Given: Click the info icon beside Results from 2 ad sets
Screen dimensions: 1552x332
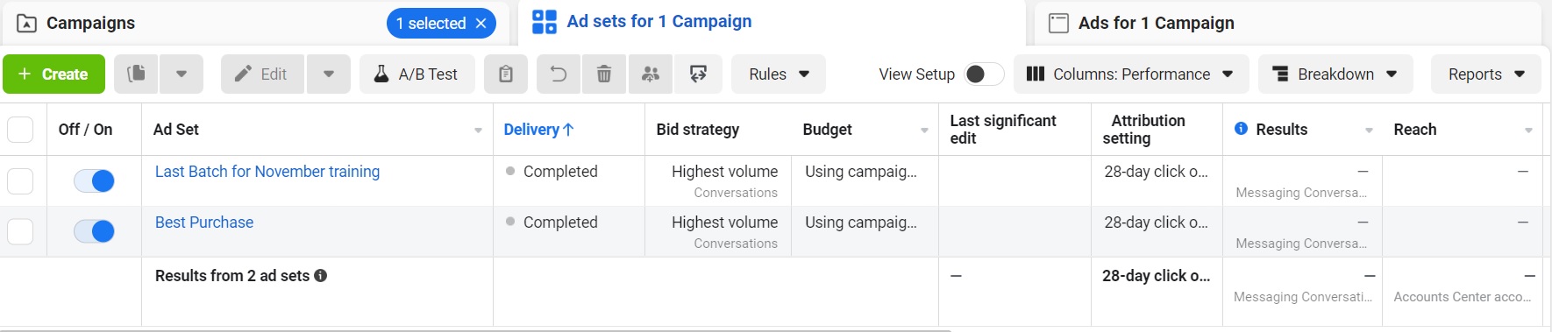Looking at the screenshot, I should point(321,276).
